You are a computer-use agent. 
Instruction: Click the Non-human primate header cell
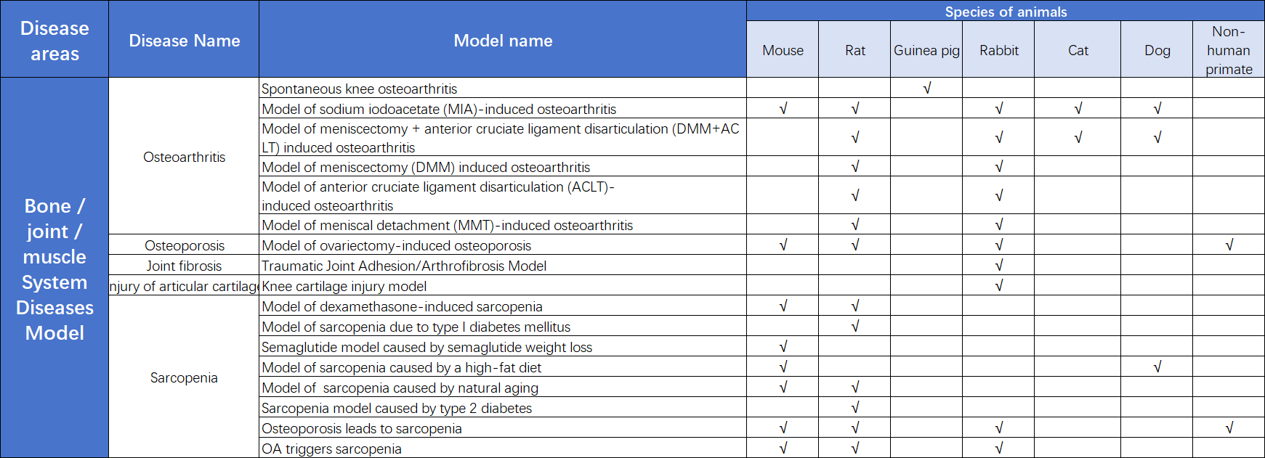click(x=1229, y=50)
